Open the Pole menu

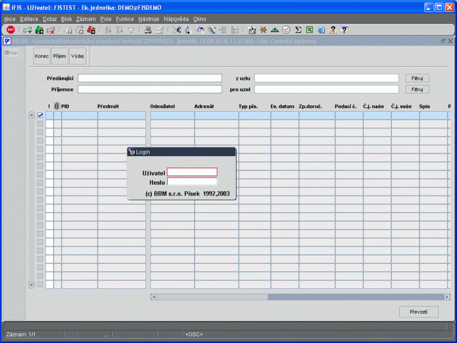coord(106,19)
